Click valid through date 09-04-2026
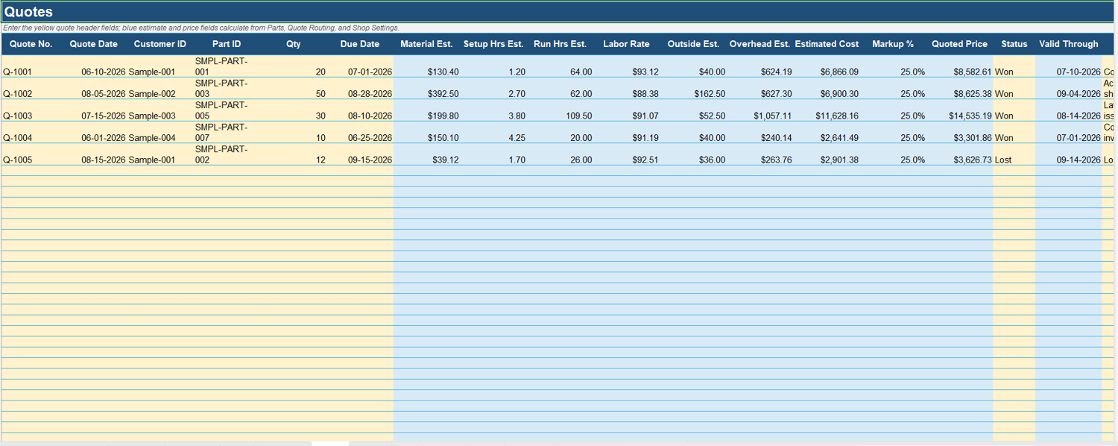 click(1078, 94)
